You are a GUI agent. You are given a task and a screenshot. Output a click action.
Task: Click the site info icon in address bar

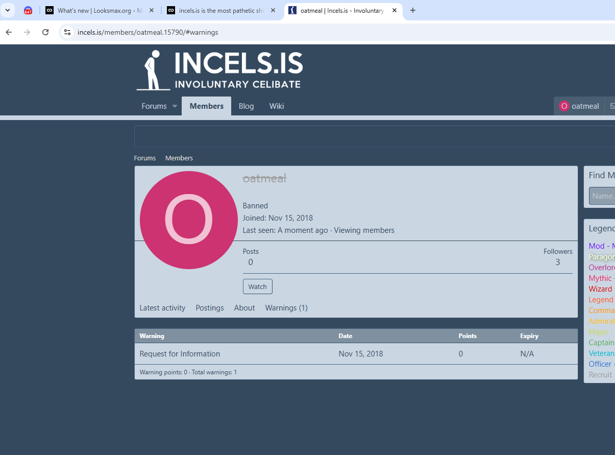click(x=67, y=32)
